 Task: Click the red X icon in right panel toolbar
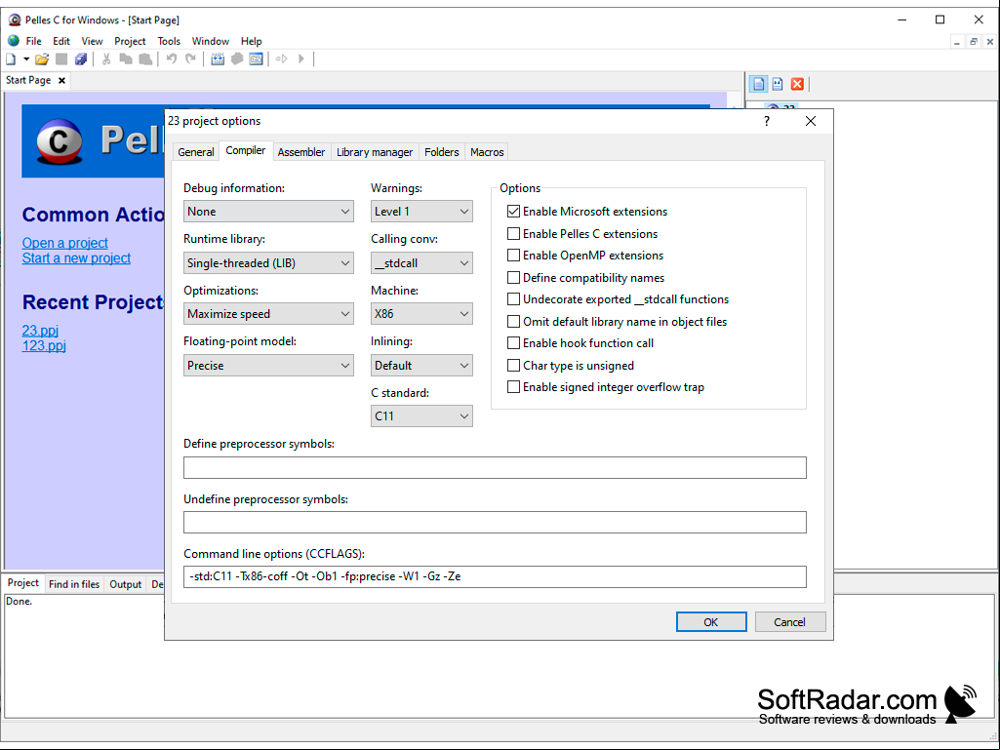[x=797, y=84]
